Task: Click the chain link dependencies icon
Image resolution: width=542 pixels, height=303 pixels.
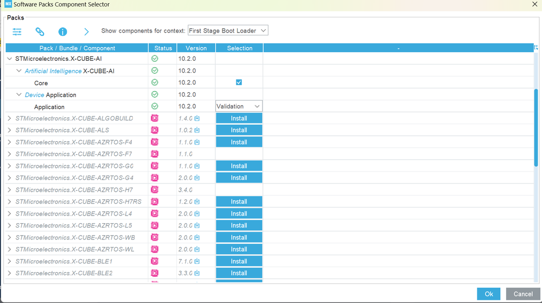Action: (40, 31)
